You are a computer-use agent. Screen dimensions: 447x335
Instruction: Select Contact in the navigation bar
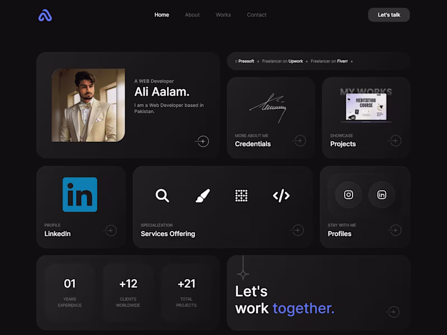pyautogui.click(x=256, y=15)
